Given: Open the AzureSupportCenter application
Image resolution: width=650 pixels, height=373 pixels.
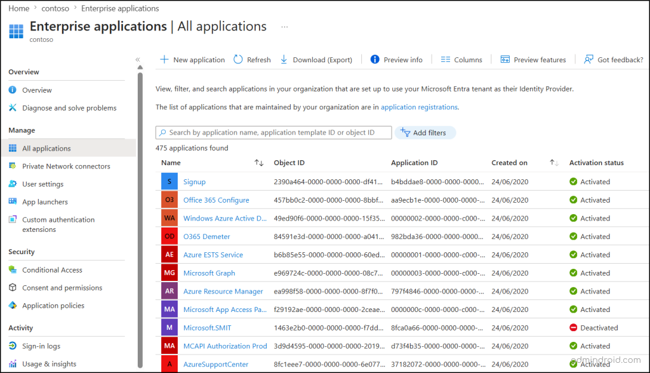Looking at the screenshot, I should [216, 364].
